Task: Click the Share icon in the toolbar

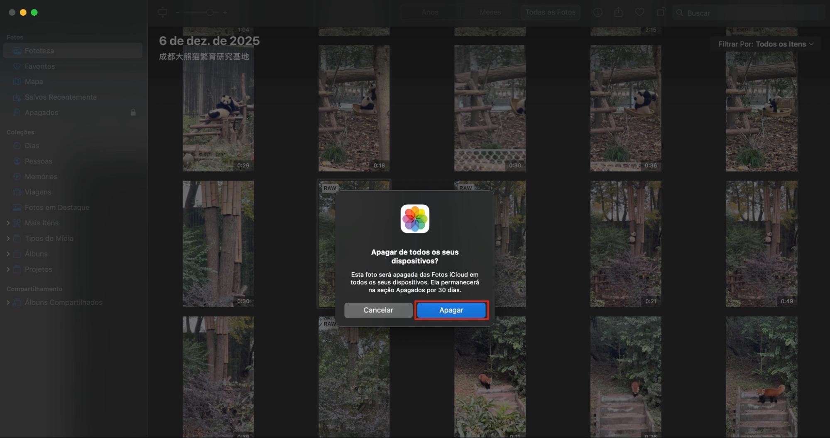Action: [618, 12]
